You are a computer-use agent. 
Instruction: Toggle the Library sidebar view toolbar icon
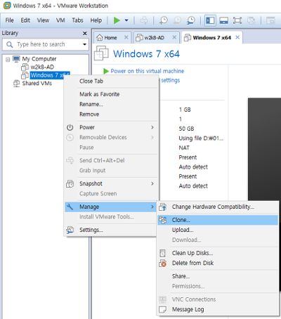[x=210, y=20]
